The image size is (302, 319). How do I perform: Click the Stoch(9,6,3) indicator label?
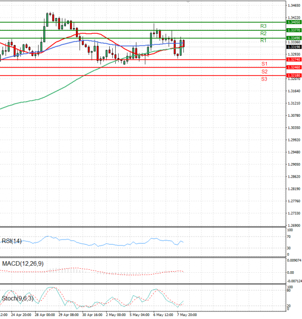(18, 298)
